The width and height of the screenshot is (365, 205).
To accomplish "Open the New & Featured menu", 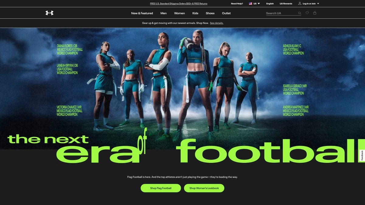I will (x=142, y=13).
